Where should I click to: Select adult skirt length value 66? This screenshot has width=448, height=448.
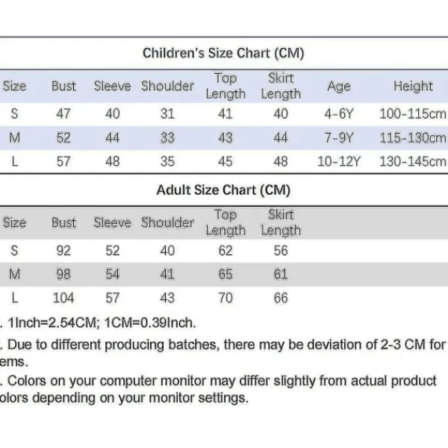pyautogui.click(x=281, y=298)
